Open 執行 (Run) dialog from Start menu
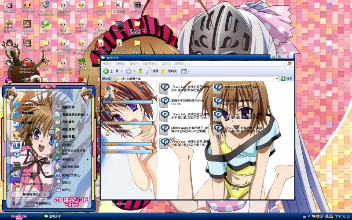 coord(65,190)
